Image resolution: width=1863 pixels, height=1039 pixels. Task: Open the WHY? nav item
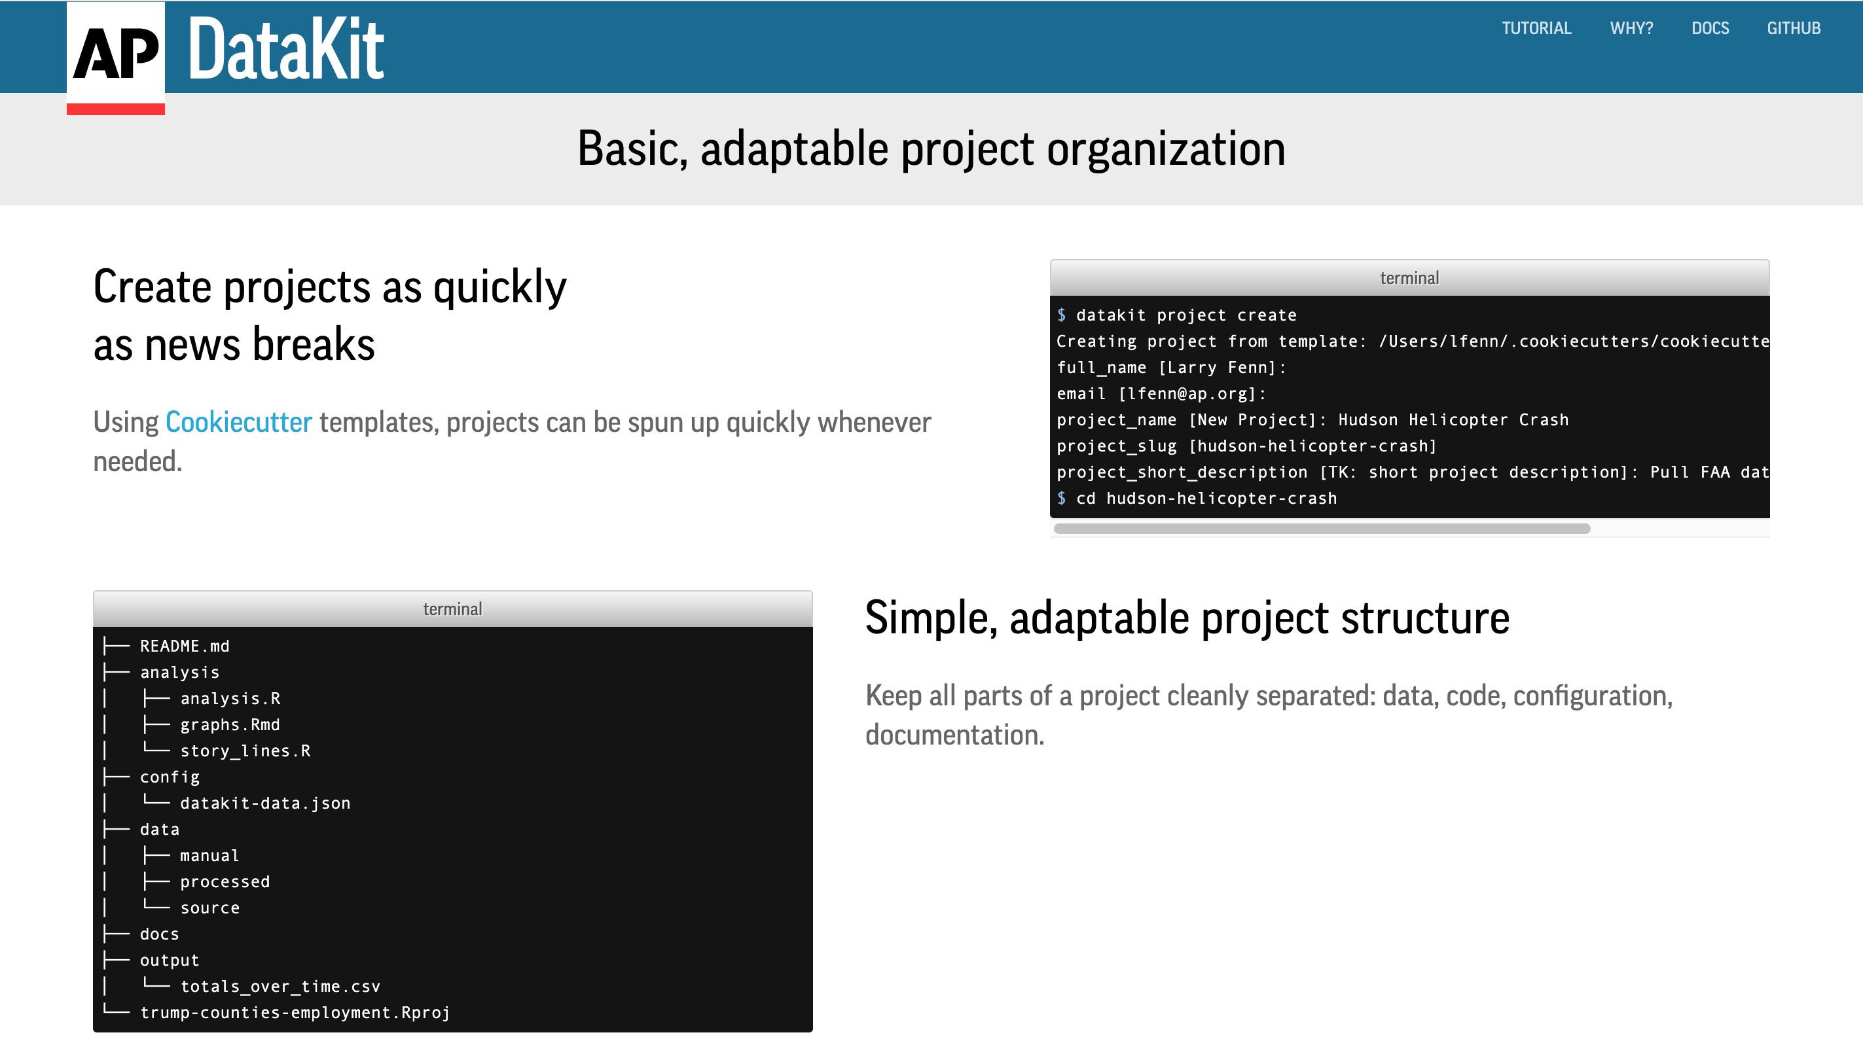click(1631, 28)
